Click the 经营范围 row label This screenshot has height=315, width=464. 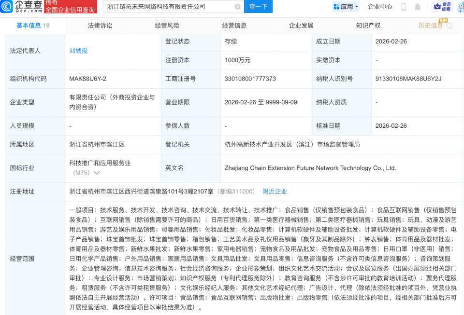click(x=22, y=259)
